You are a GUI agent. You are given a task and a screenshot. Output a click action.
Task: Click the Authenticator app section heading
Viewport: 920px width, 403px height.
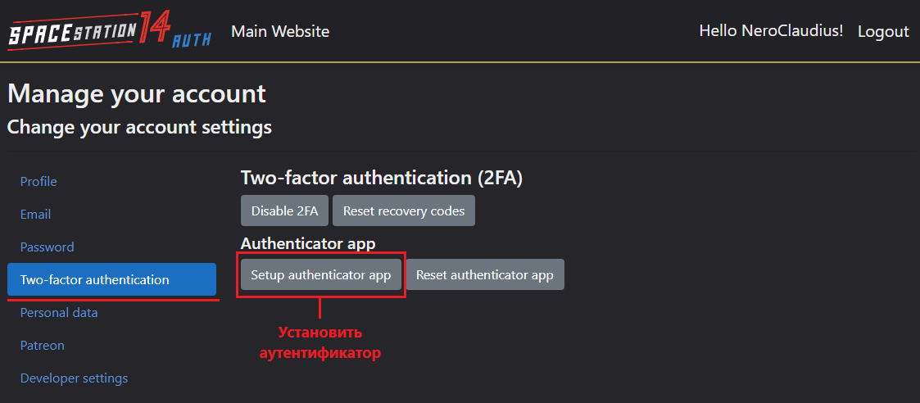pyautogui.click(x=308, y=243)
